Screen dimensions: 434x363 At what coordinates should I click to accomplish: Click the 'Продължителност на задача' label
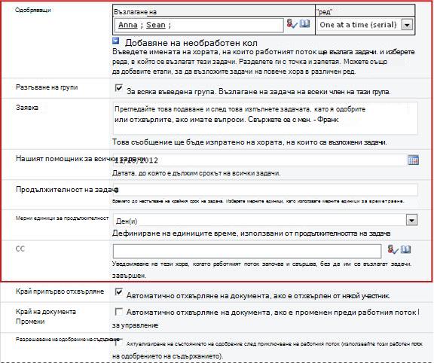click(x=67, y=190)
